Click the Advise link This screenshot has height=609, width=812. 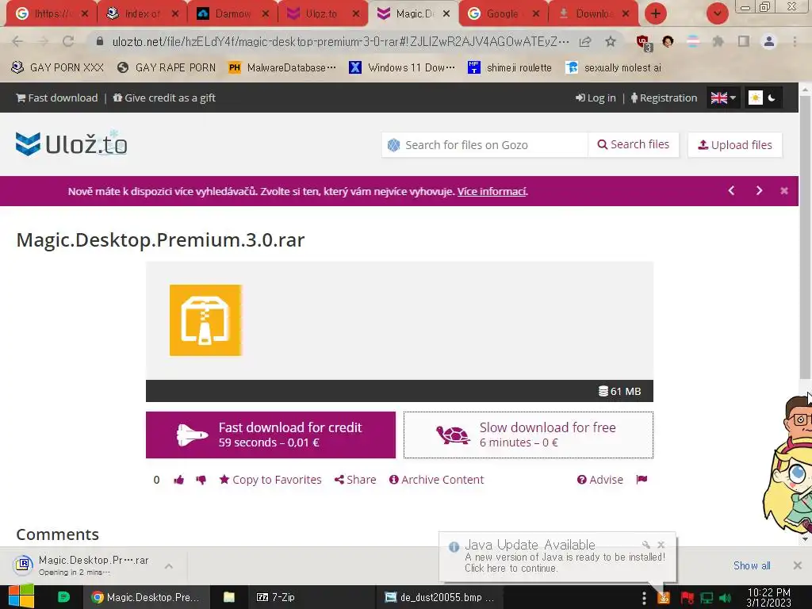[600, 480]
